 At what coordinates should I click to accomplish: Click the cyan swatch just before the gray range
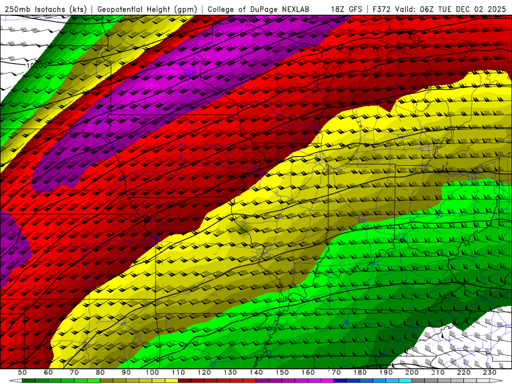pyautogui.click(x=405, y=381)
